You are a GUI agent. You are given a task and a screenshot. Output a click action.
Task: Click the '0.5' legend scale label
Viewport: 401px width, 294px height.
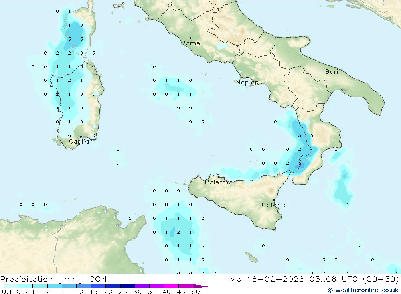22,292
